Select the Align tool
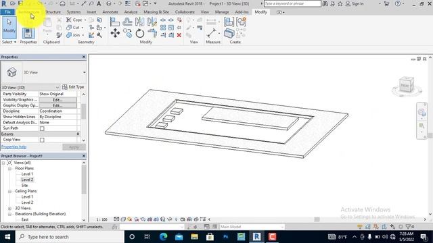Image resolution: width=433 pixels, height=243 pixels. click(115, 22)
